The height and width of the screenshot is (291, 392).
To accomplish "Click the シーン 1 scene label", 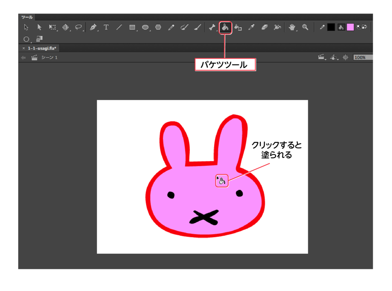I will (49, 57).
